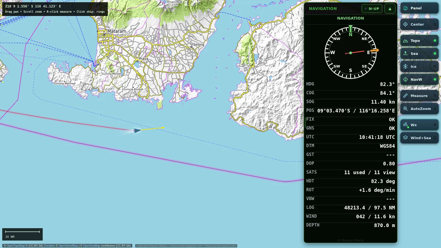
Task: Toggle the Topo layer indicator dot
Action: (435, 41)
